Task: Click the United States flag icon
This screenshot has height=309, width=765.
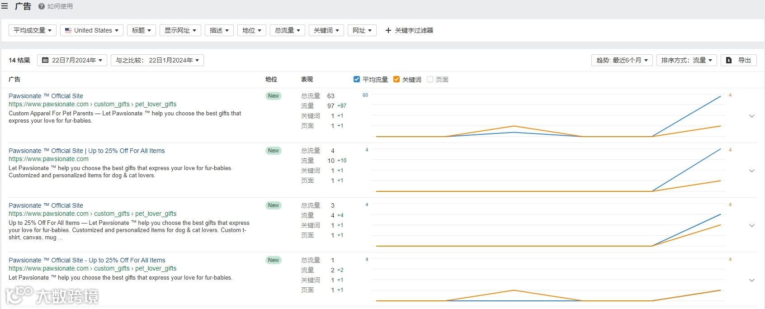Action: (x=68, y=30)
